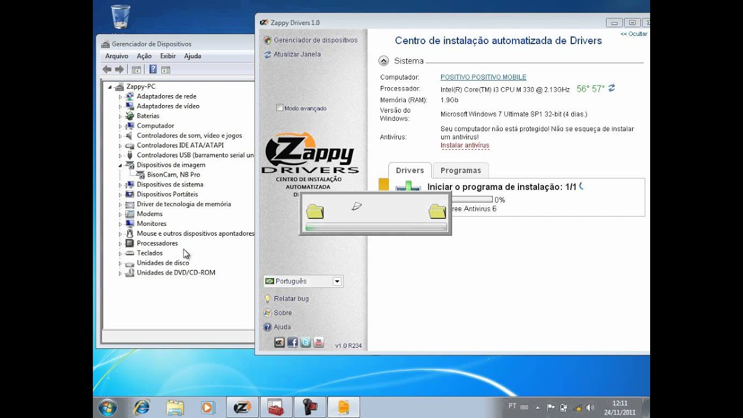Click the orange folder taskbar icon
Image resolution: width=743 pixels, height=418 pixels.
343,407
